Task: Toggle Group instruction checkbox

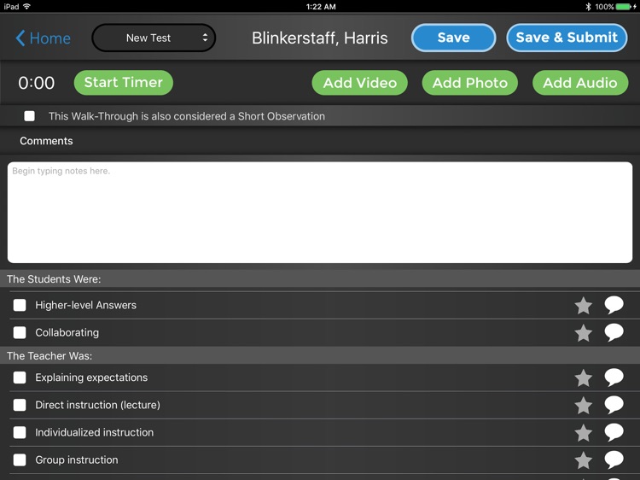Action: 20,460
